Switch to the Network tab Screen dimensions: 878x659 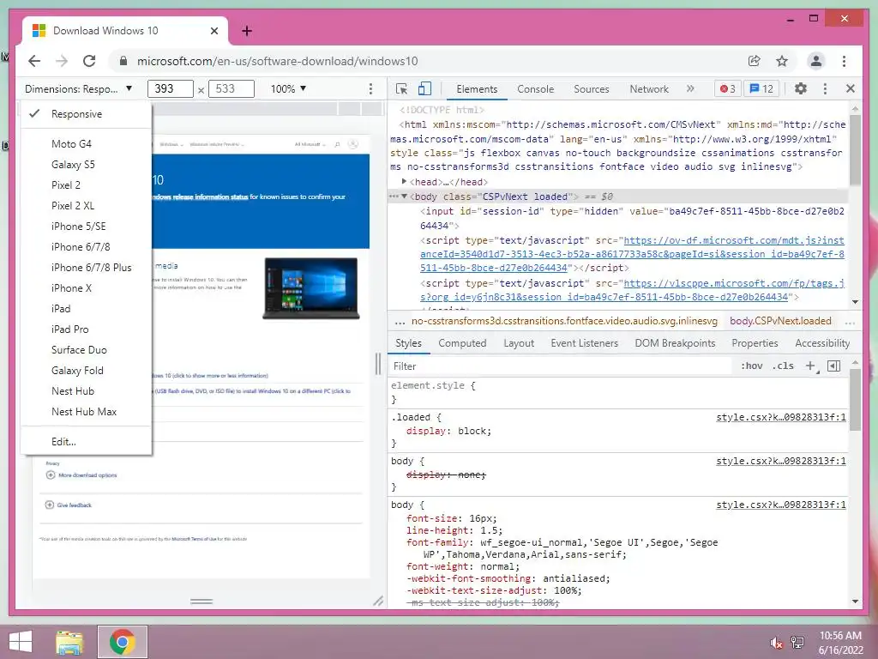pyautogui.click(x=649, y=89)
